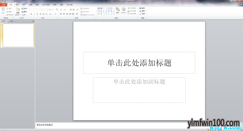
Task: Toggle Underline formatting
Action: tap(37, 14)
